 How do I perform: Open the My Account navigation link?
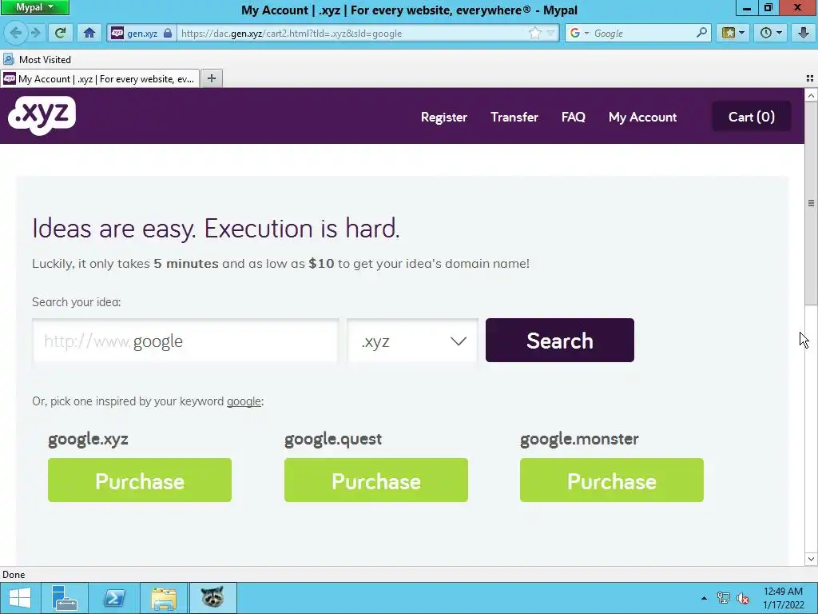coord(642,117)
